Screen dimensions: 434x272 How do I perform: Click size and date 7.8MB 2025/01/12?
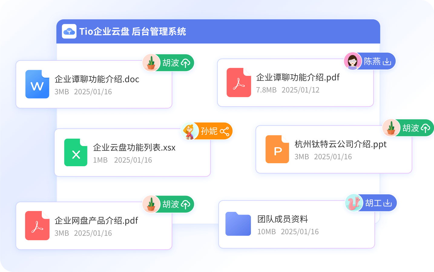[288, 90]
